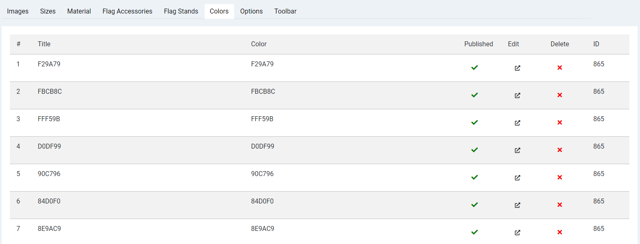The height and width of the screenshot is (244, 640).
Task: Open the Flag Stands tab
Action: (x=181, y=11)
